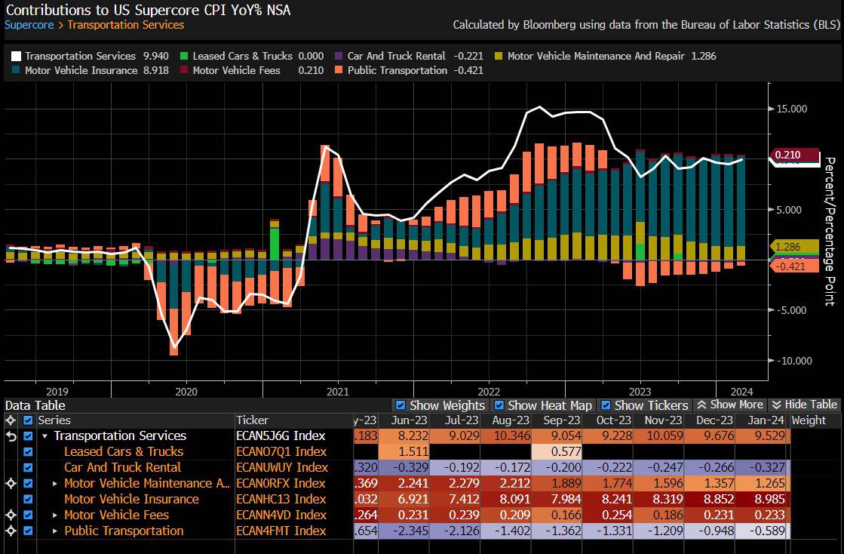Image resolution: width=844 pixels, height=554 pixels.
Task: Click the Show More double-chevron icon
Action: (x=701, y=405)
